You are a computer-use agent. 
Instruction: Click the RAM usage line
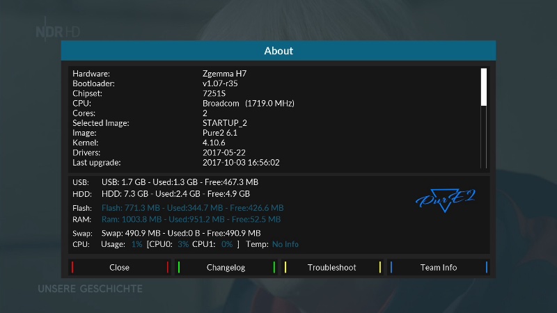191,219
